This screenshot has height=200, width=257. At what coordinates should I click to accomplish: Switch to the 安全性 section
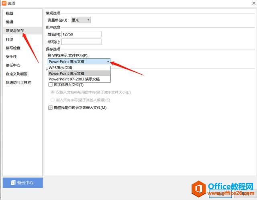click(x=11, y=57)
